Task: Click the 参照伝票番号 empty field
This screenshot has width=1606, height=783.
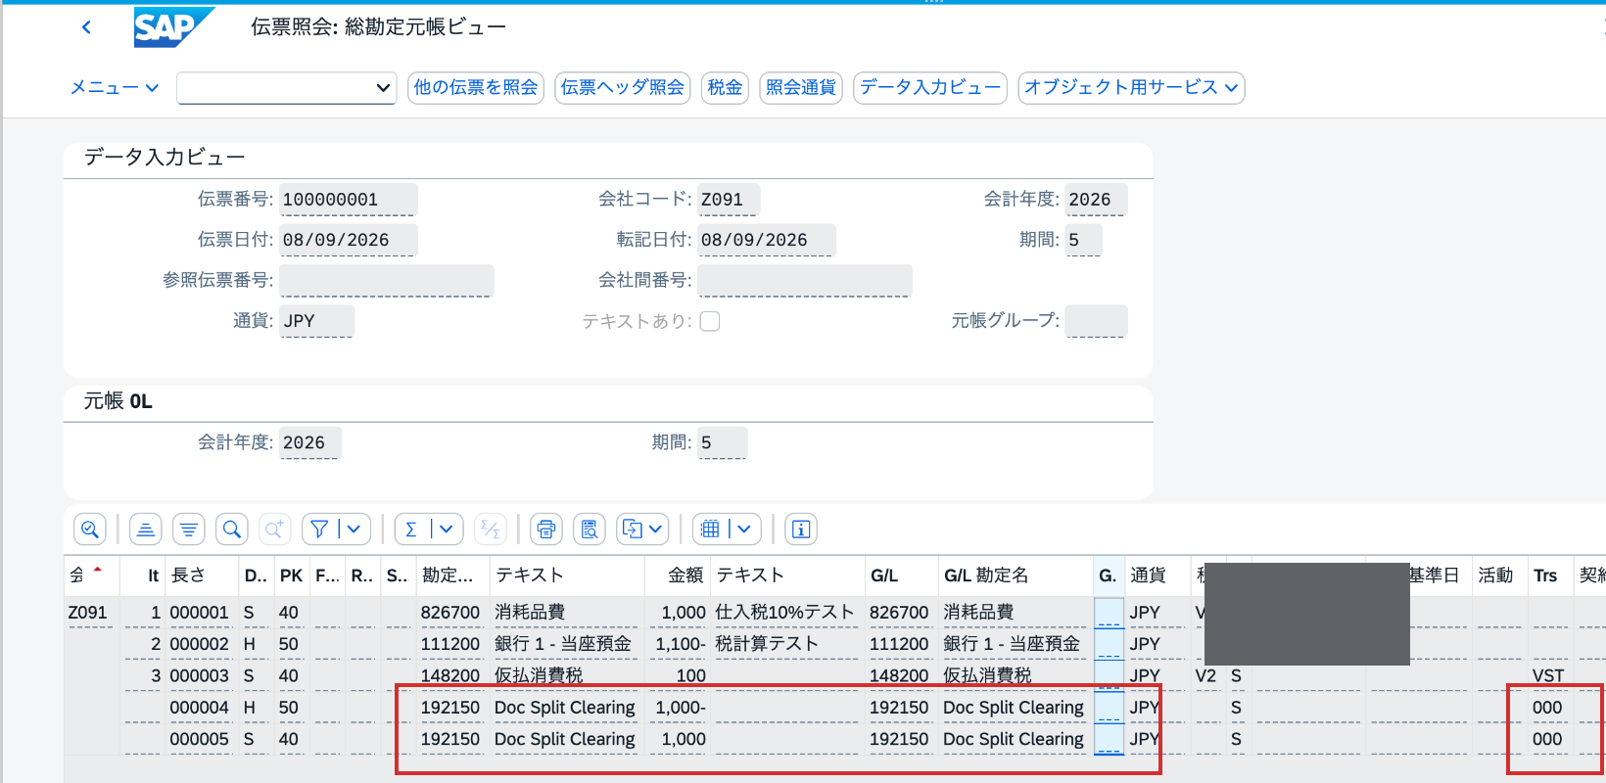Action: (387, 281)
